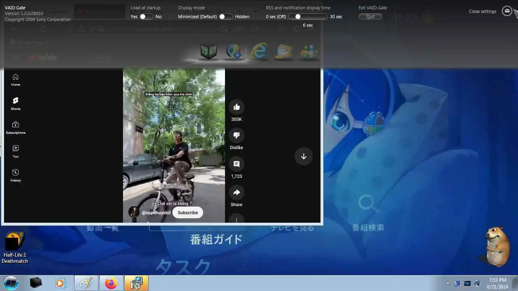Open the taskbar clock showing 7:53 PM
The image size is (518, 291).
(x=497, y=283)
